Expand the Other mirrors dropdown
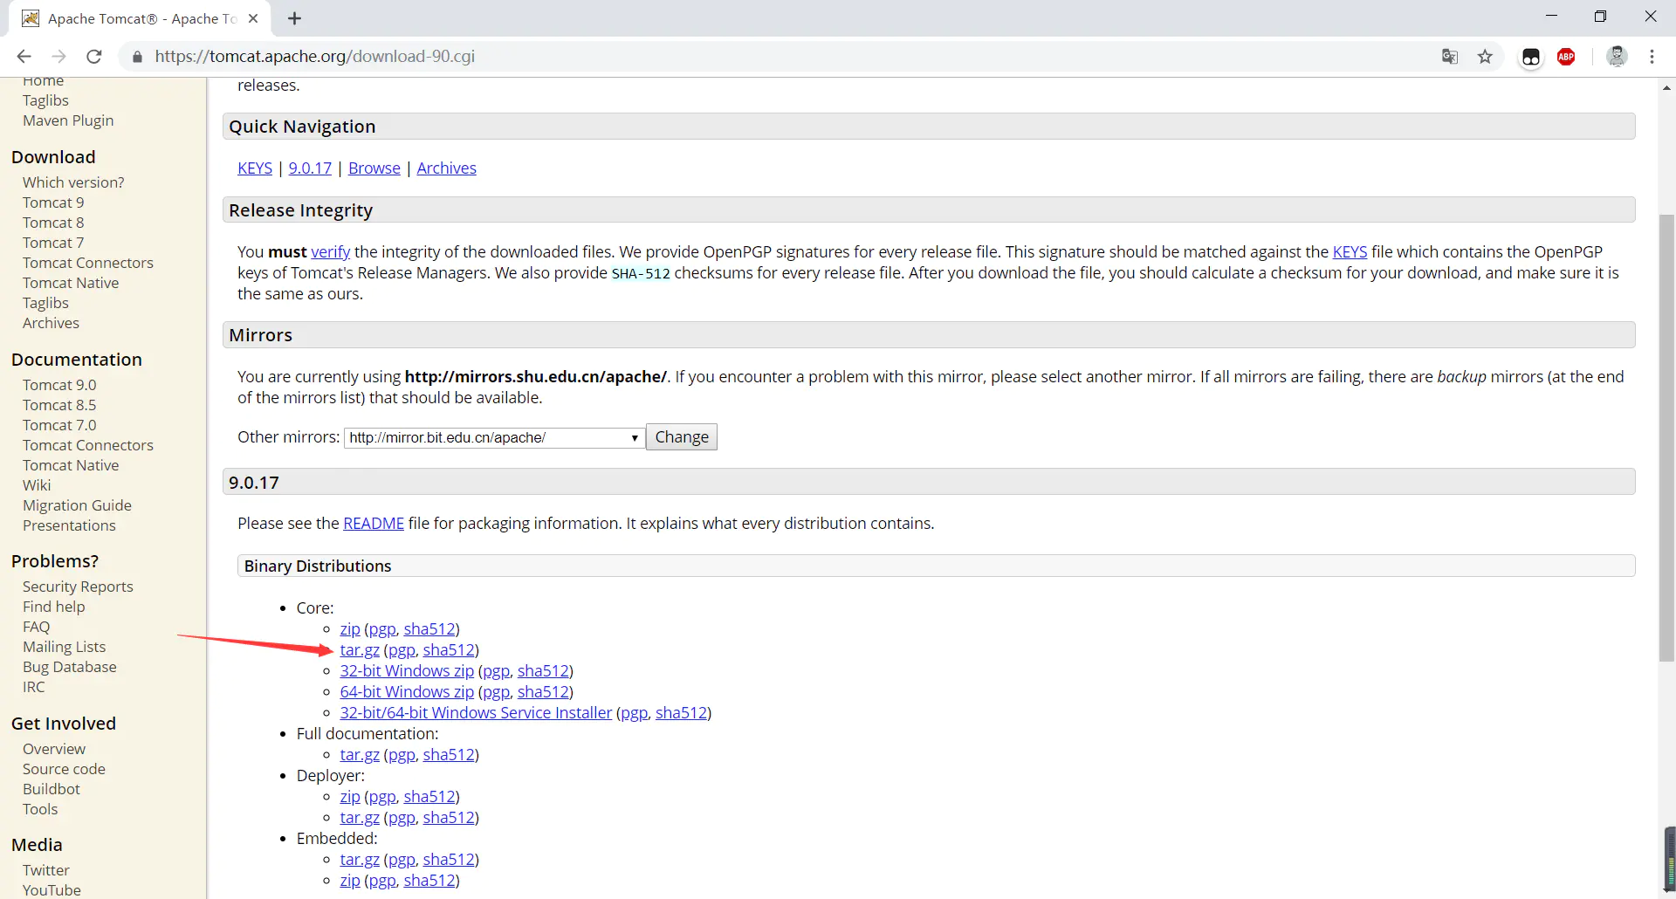 click(x=495, y=437)
